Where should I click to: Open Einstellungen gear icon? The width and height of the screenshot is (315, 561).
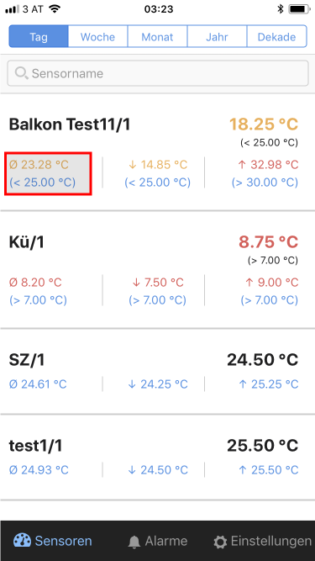coord(220,542)
